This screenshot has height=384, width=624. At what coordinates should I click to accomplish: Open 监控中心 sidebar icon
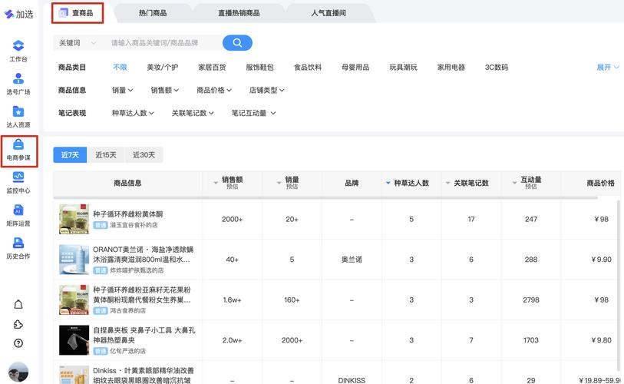coord(18,183)
